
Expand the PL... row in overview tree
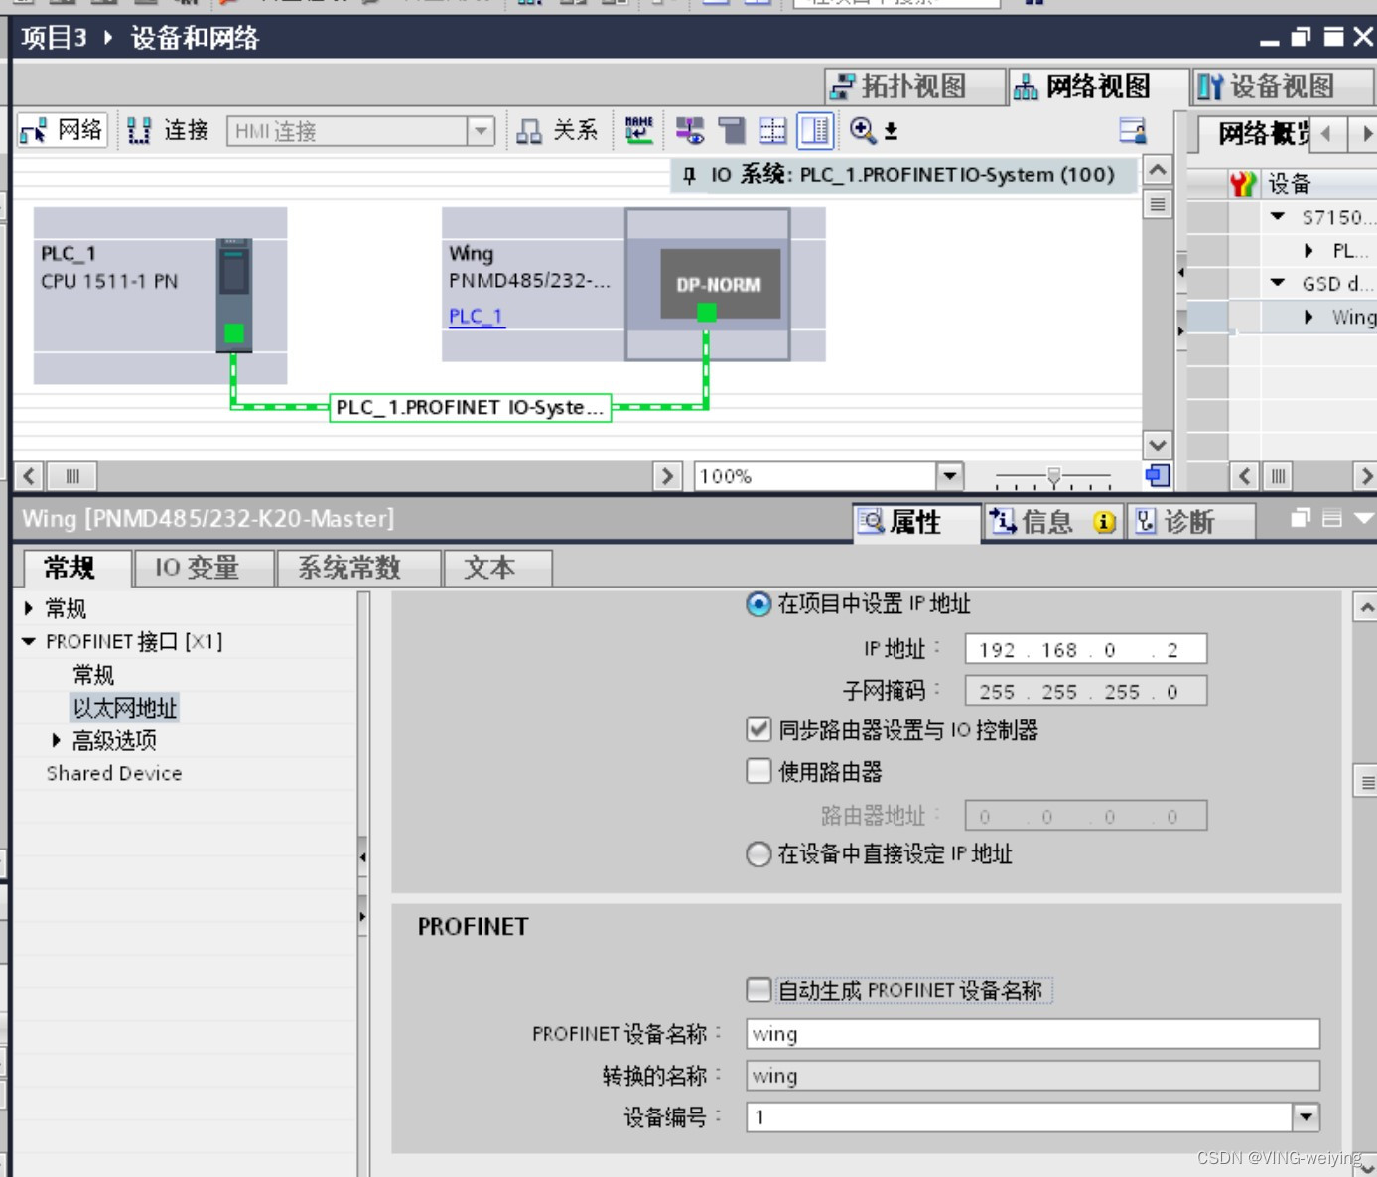(x=1308, y=250)
